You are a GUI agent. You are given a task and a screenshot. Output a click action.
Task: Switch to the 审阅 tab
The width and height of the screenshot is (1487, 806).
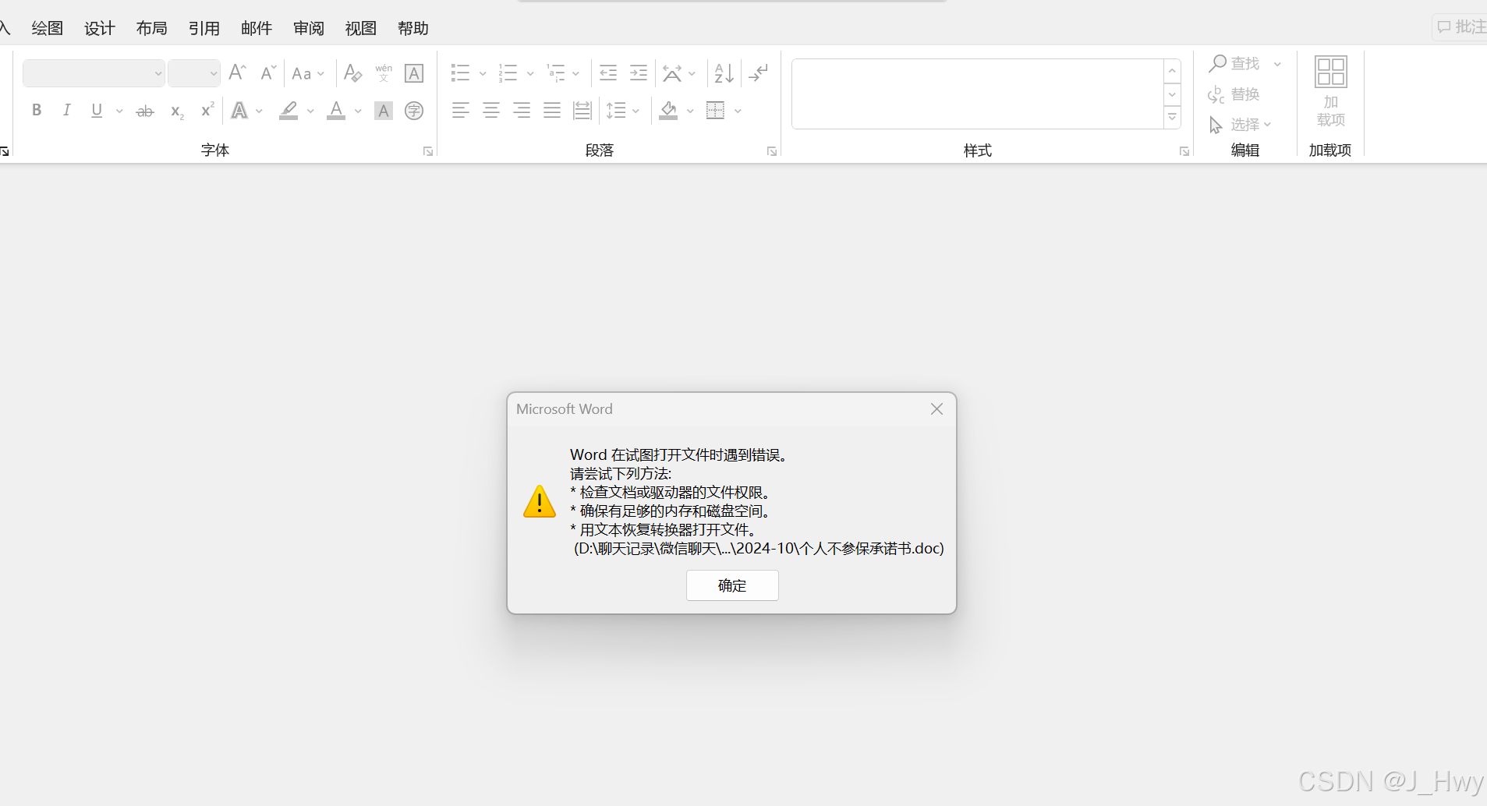coord(309,28)
